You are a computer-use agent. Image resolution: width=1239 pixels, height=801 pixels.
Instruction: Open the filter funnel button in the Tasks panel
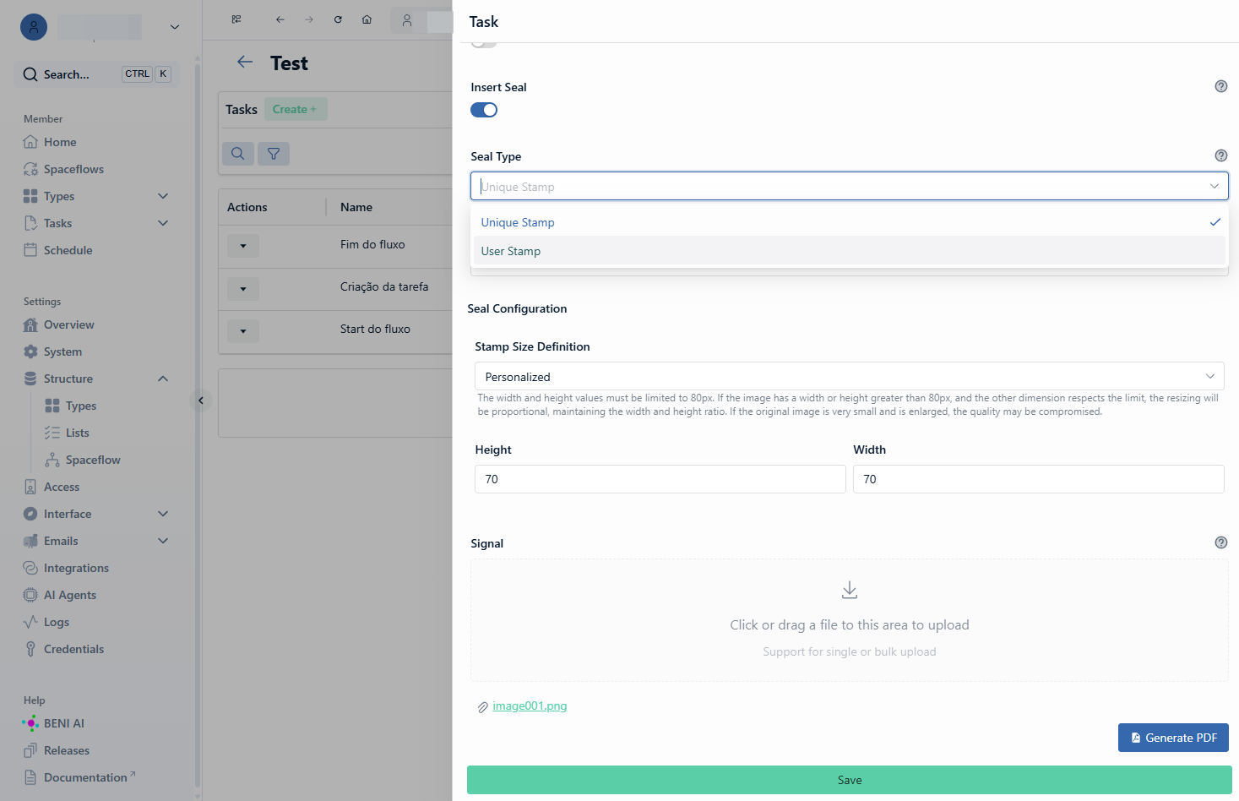[274, 153]
